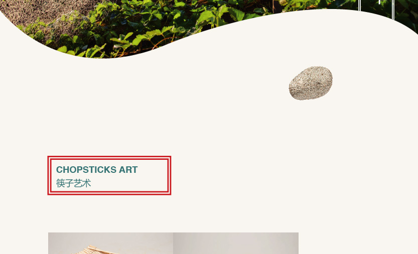
Task: Click the first character 筷 of the subtitle
Action: click(x=61, y=183)
